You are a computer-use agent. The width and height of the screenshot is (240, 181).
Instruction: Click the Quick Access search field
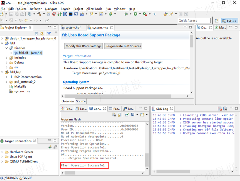194,21
